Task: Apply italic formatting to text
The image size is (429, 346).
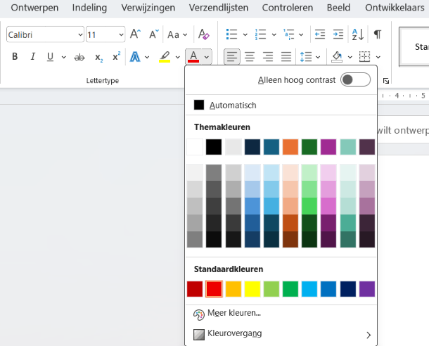Action: click(x=32, y=57)
